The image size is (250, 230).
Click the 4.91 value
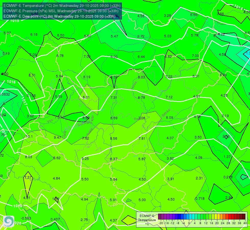pos(196,96)
